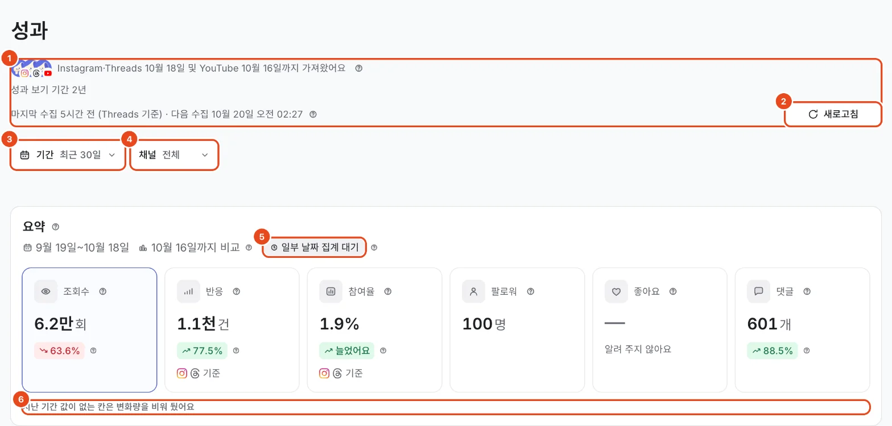Image resolution: width=892 pixels, height=426 pixels.
Task: Expand the 채널 전체 dropdown
Action: tap(174, 154)
